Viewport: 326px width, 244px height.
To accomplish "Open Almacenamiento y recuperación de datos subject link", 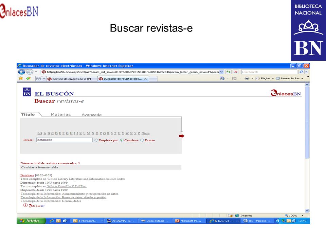I will click(x=69, y=194).
